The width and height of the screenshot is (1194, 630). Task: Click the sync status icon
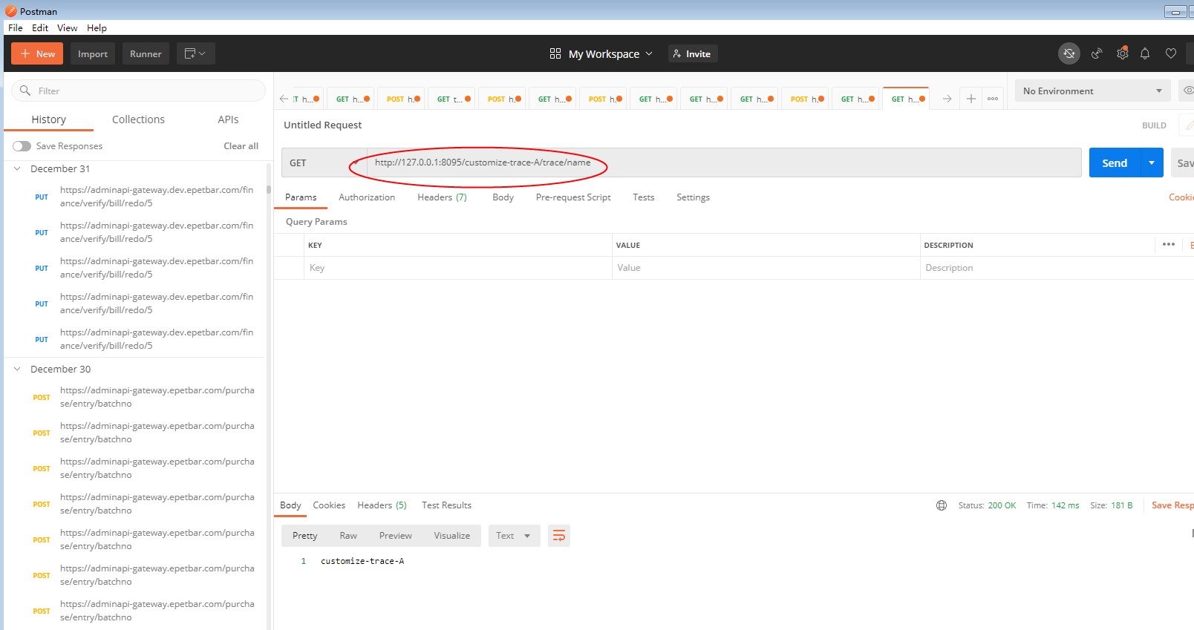click(x=1069, y=53)
